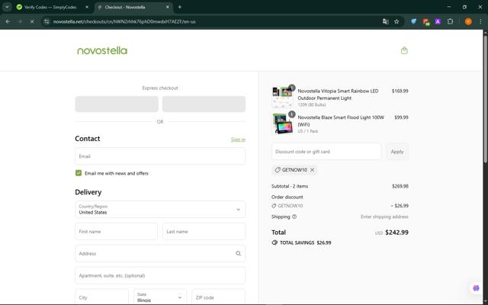View site information icon in address bar
Screen dimensions: 488x305
(x=47, y=21)
